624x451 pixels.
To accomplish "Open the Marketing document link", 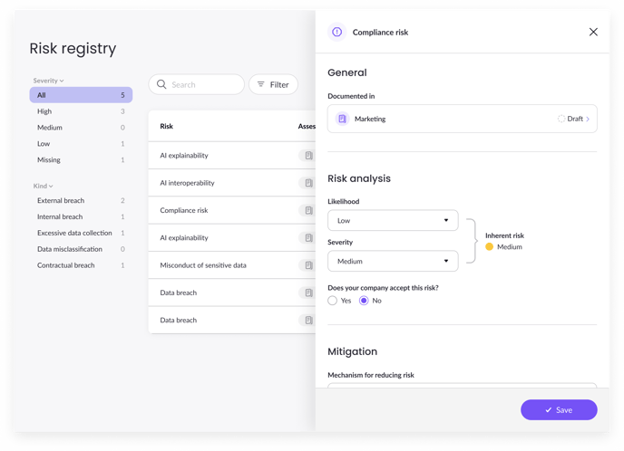I will pos(462,119).
